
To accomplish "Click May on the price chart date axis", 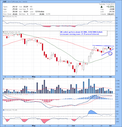I will coord(34,77).
